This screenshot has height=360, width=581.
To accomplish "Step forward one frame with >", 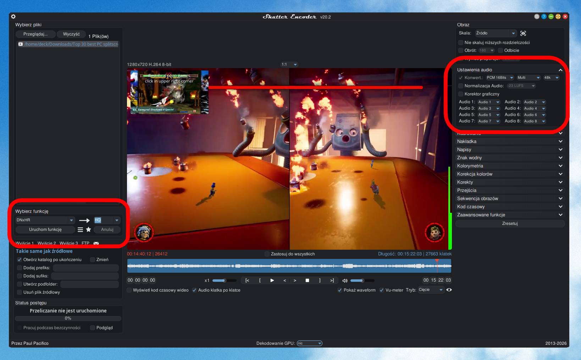I will [295, 281].
